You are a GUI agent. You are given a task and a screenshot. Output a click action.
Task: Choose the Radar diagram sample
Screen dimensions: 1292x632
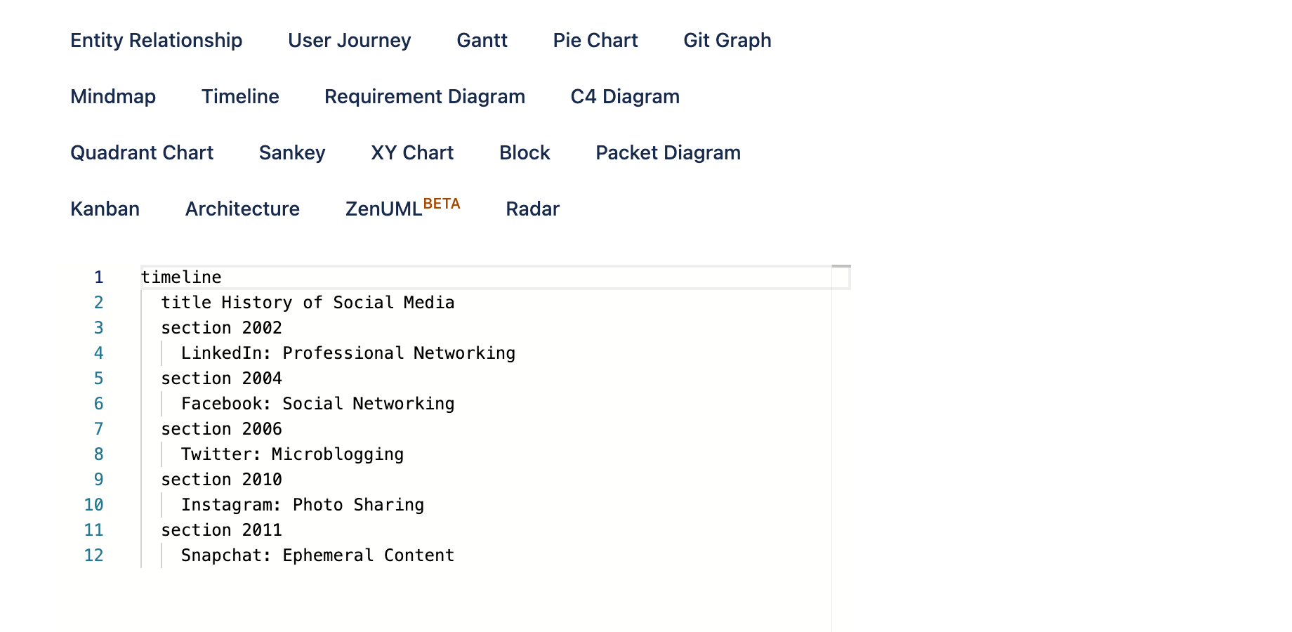tap(532, 209)
